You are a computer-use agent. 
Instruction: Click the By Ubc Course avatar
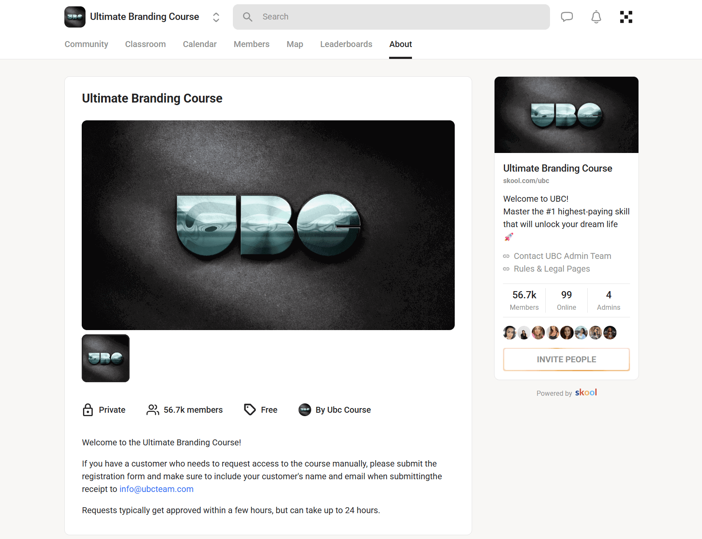point(305,410)
